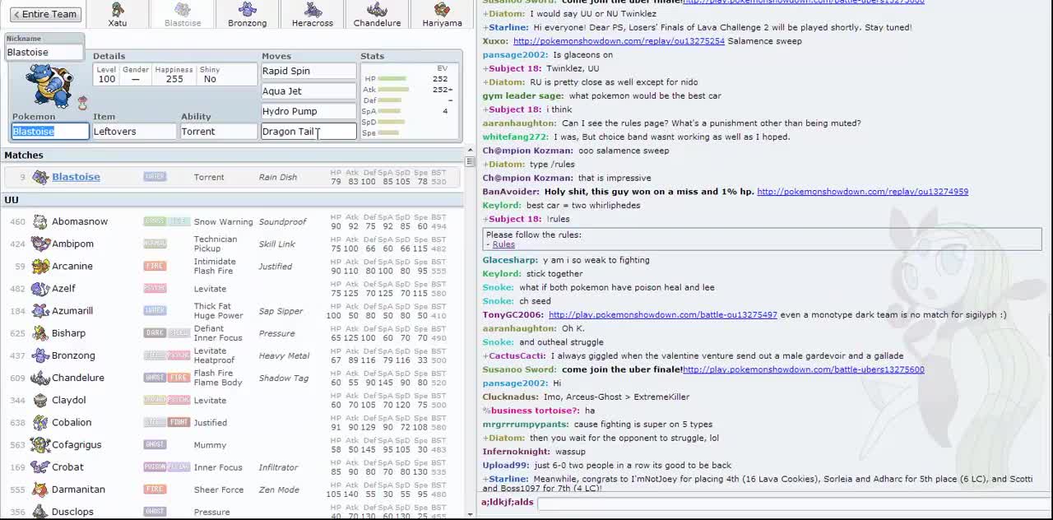Select the Azumarill sprite icon
The image size is (1053, 520).
tap(40, 310)
